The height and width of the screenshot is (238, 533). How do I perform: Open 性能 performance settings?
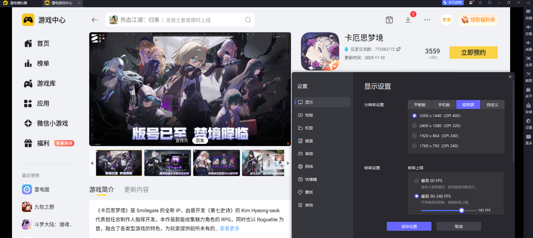[322, 115]
